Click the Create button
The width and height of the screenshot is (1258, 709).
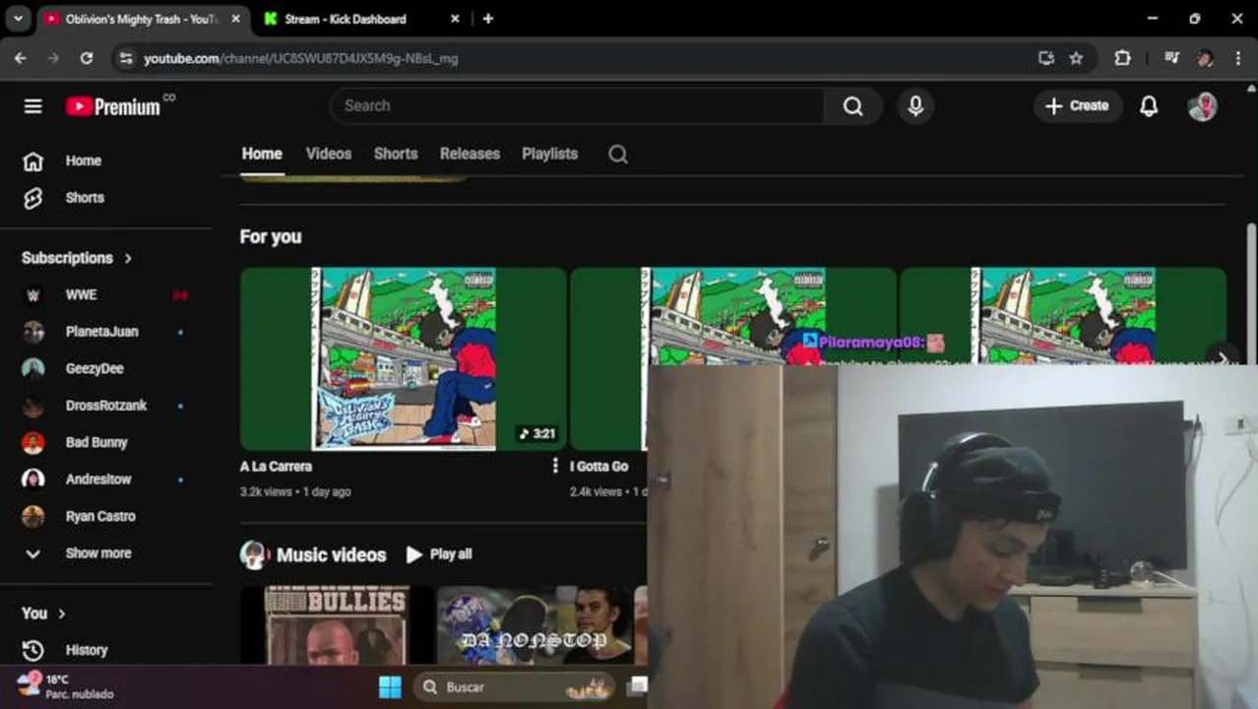click(1078, 106)
